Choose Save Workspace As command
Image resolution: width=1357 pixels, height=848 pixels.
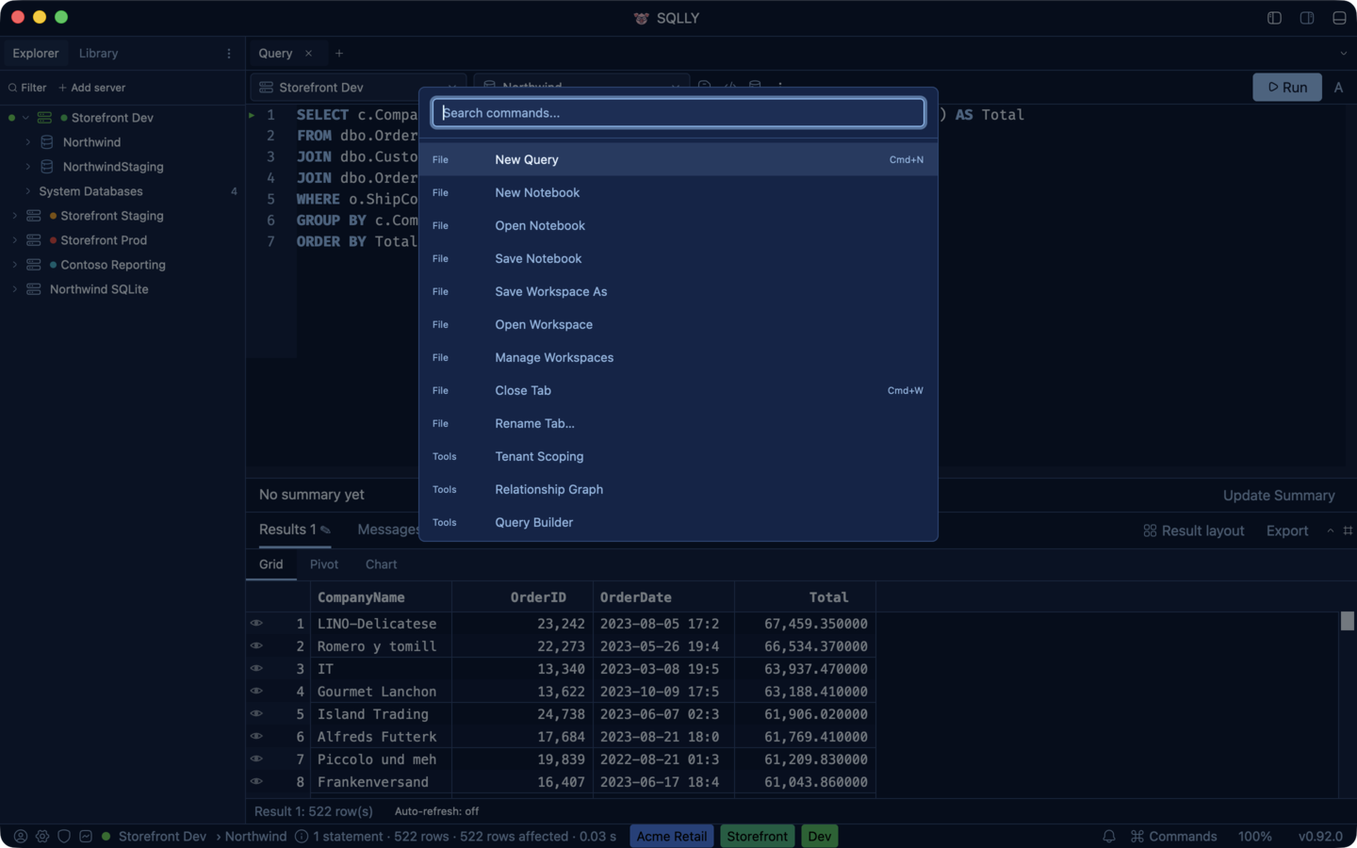coord(678,291)
